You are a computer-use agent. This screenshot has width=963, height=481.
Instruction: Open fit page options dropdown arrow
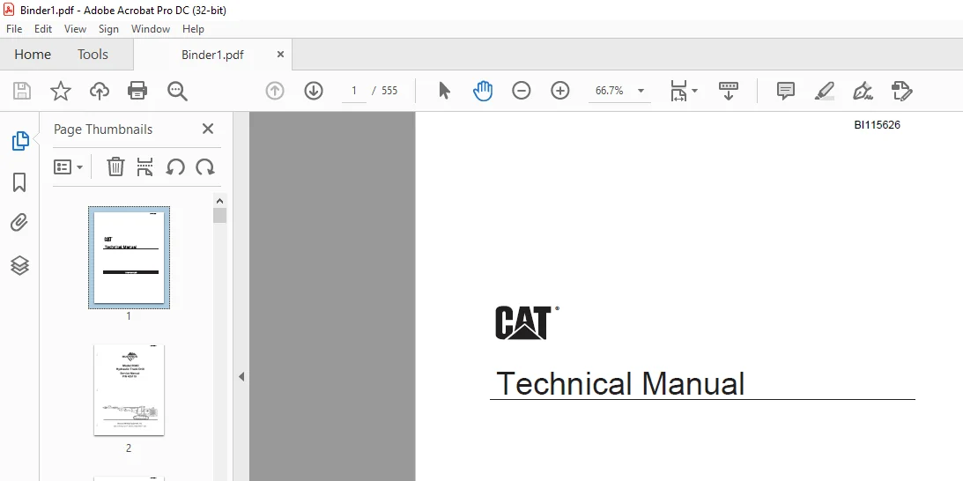pos(694,91)
